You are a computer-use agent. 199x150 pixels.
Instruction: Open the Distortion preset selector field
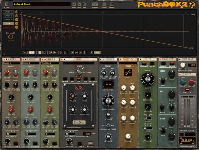pyautogui.click(x=128, y=63)
